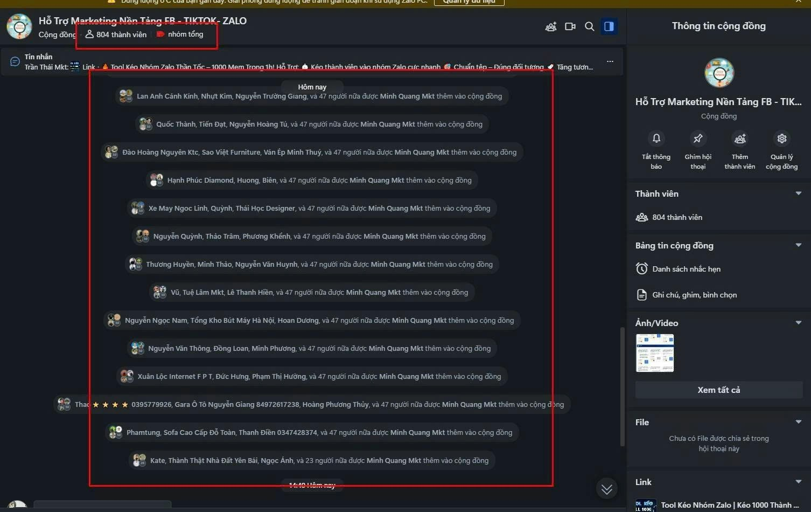Open Quản lý cộng đồng gear settings
This screenshot has height=512, width=811.
tap(782, 139)
